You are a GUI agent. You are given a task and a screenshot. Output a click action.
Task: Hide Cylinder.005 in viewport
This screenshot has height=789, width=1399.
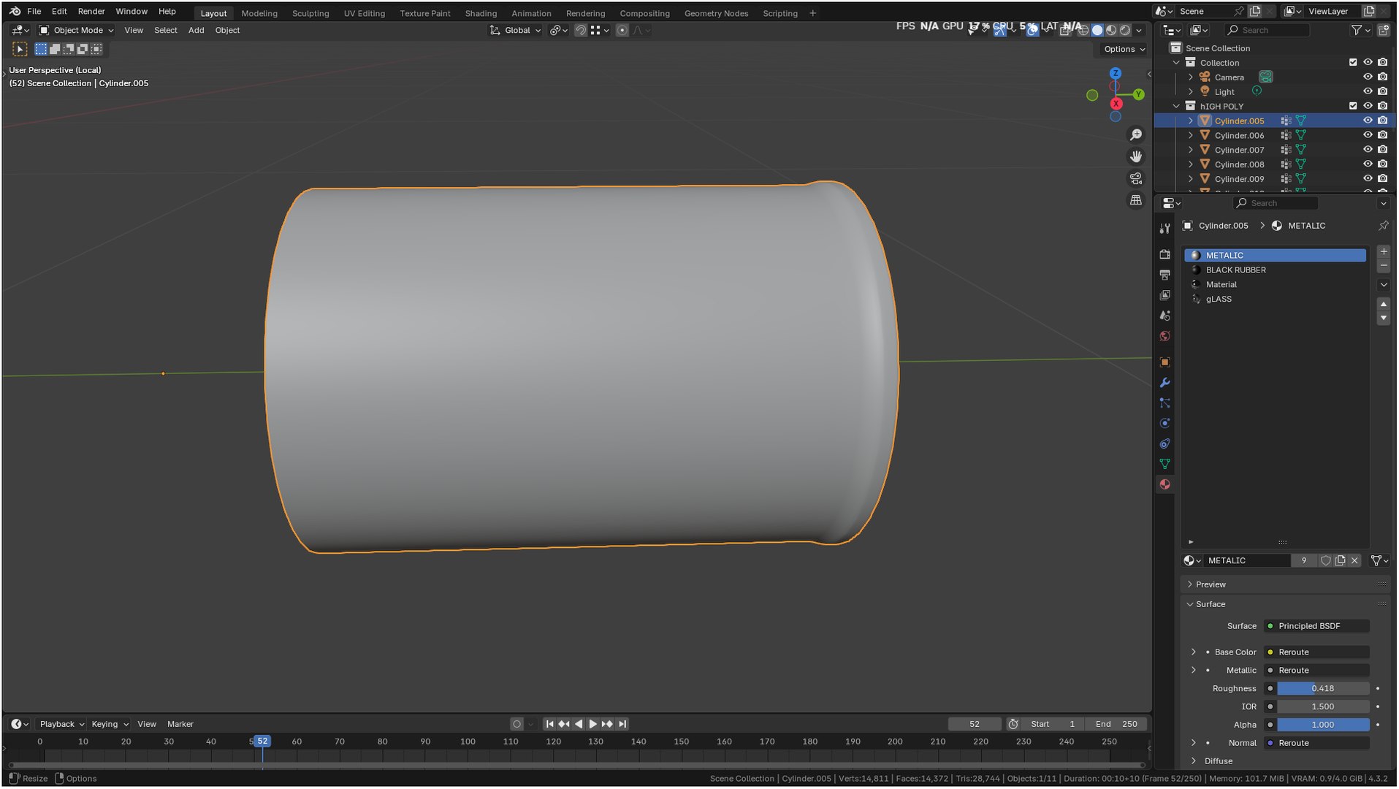pos(1368,121)
